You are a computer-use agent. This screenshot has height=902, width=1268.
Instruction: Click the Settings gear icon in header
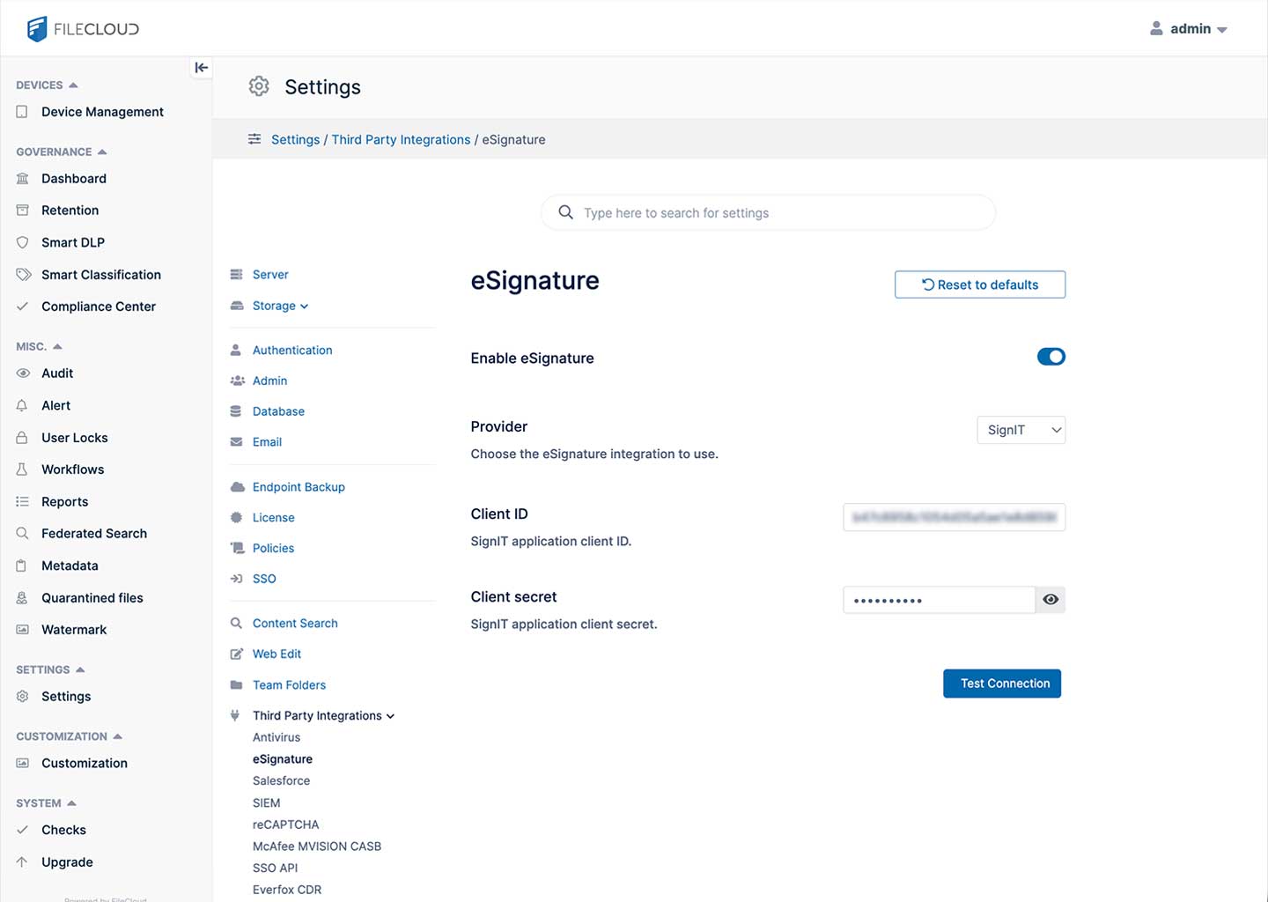(259, 86)
